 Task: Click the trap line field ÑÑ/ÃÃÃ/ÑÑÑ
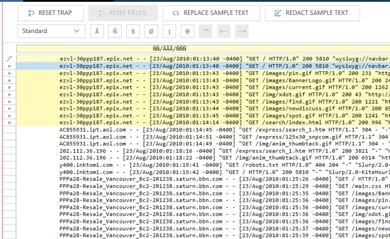tap(203, 49)
